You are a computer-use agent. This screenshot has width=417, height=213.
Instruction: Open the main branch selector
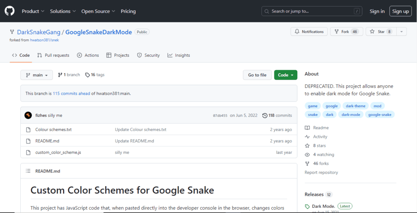[37, 75]
